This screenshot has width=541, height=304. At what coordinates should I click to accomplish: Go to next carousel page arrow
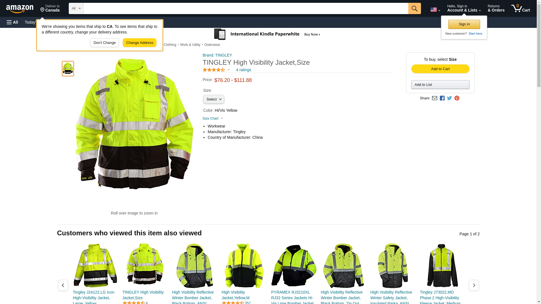pos(474,285)
